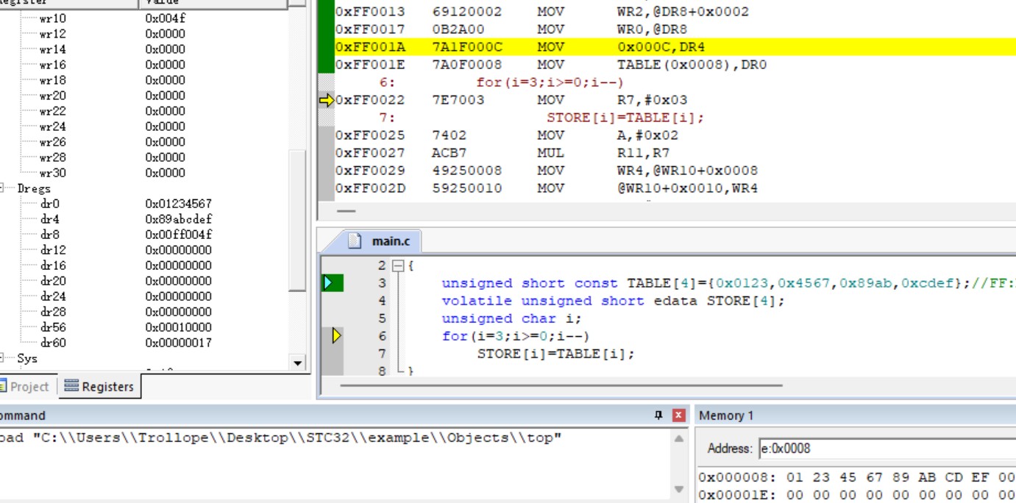Viewport: 1016px width, 503px height.
Task: Click the main.c horizontal scrollbar thumb
Action: [x=561, y=385]
